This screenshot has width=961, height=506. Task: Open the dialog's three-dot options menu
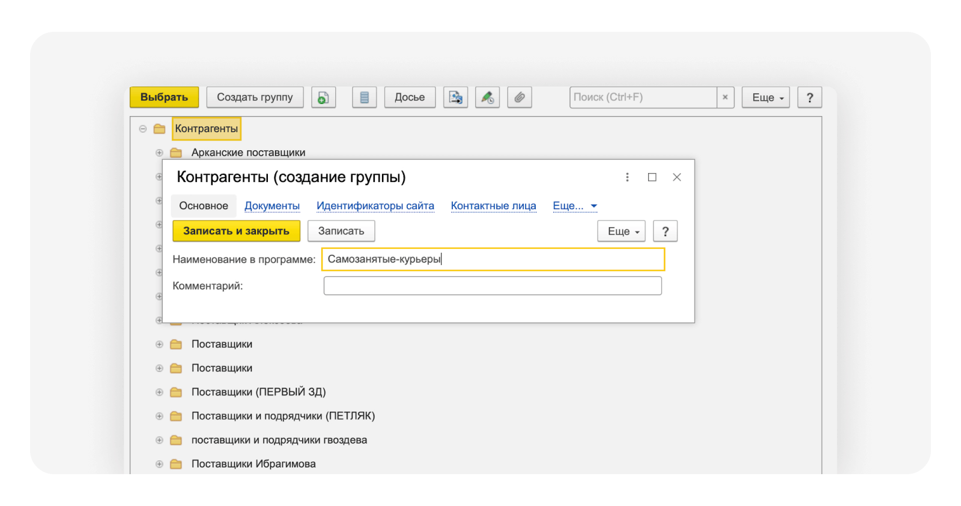point(627,177)
